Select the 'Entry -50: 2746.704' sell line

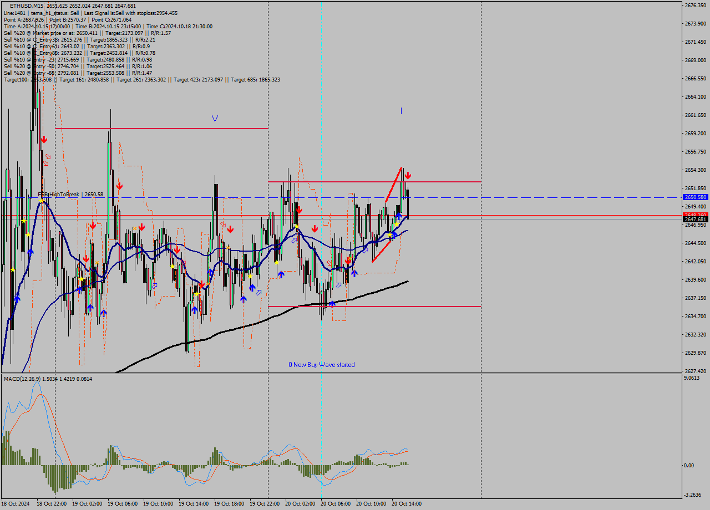[x=78, y=66]
